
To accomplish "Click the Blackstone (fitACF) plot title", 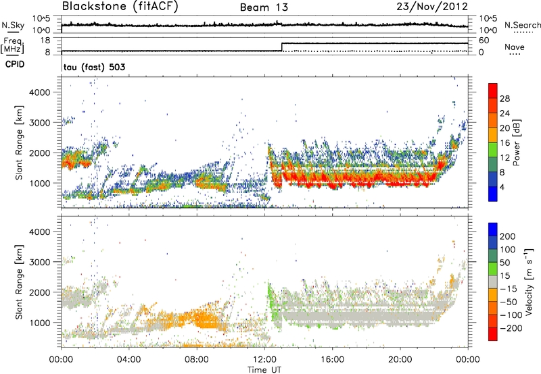I will tap(120, 7).
